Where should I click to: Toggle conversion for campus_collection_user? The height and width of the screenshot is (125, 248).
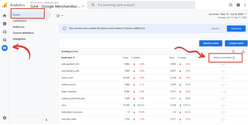(x=223, y=99)
